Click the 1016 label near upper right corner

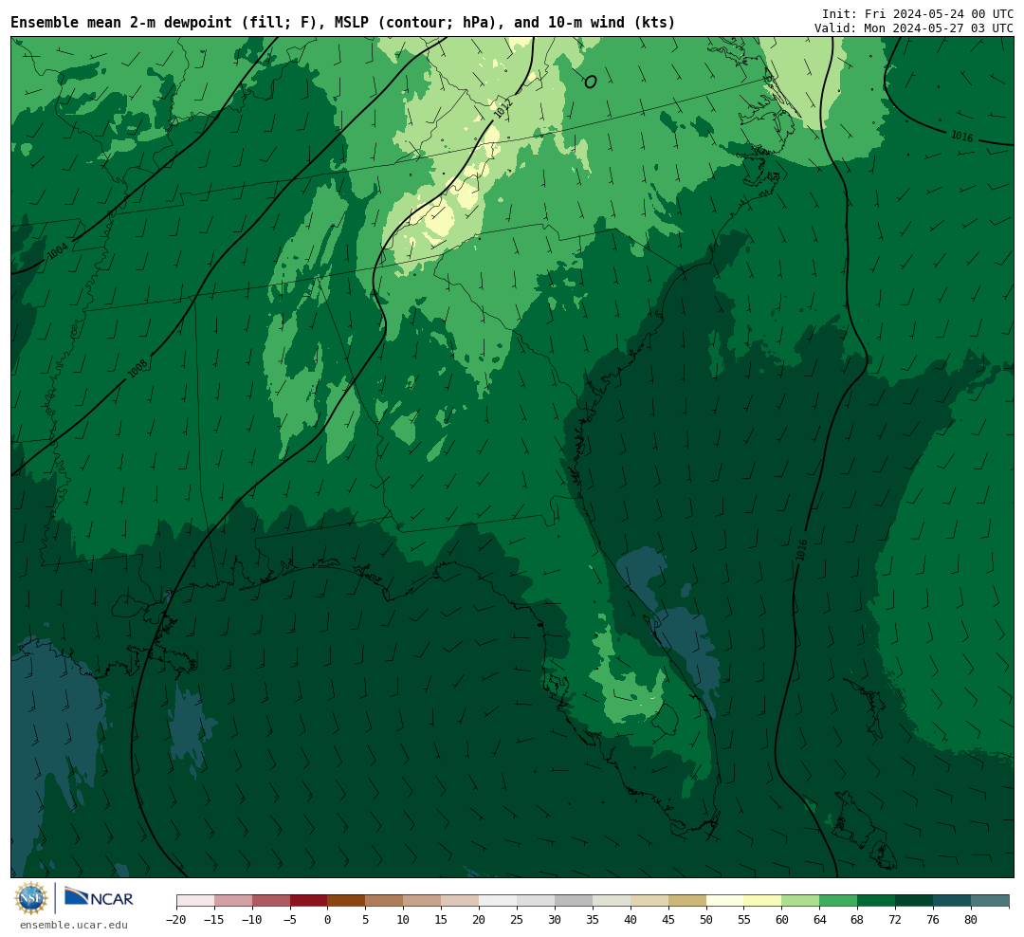[961, 136]
